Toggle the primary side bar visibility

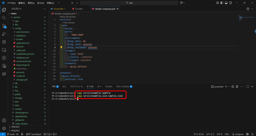tap(222, 3)
